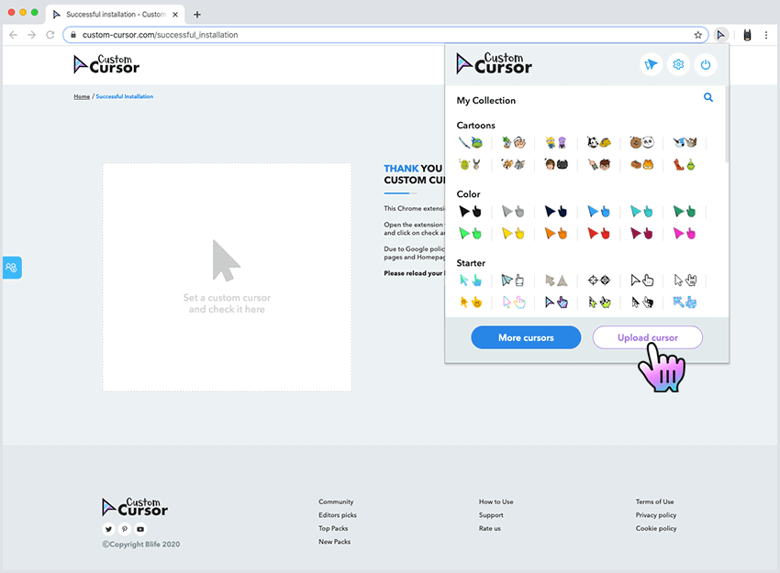Go to Home via the breadcrumb link

[x=81, y=95]
